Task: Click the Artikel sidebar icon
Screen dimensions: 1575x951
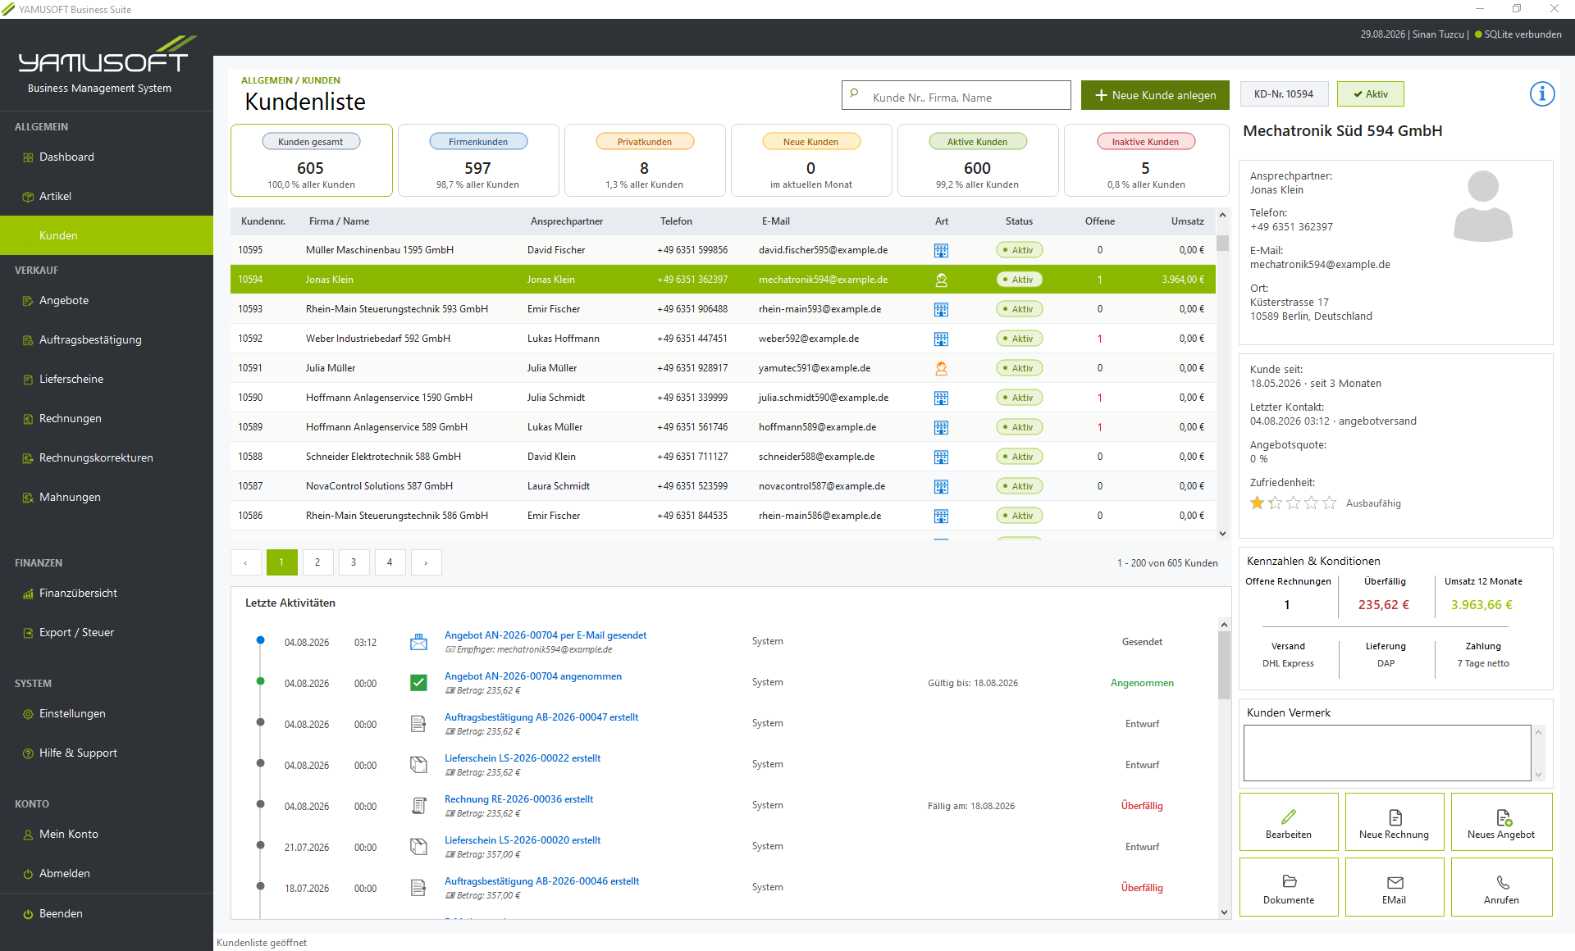Action: click(x=28, y=197)
